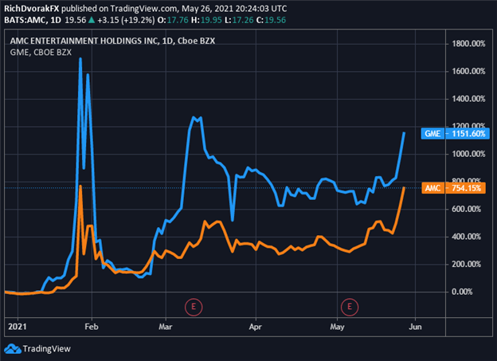Screen dimensions: 497x361
Task: Click the 19.56 last price value
Action: click(x=76, y=20)
